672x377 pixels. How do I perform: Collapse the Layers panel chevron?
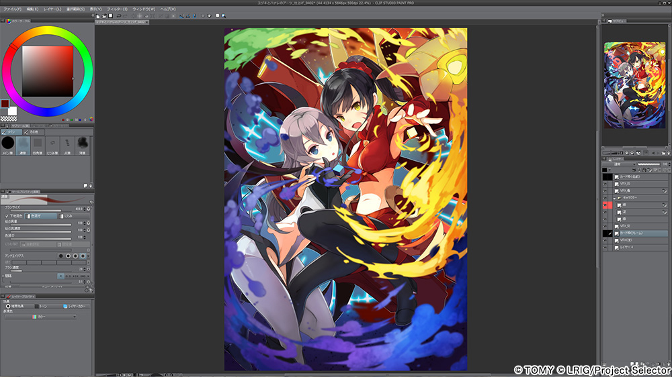click(x=604, y=159)
